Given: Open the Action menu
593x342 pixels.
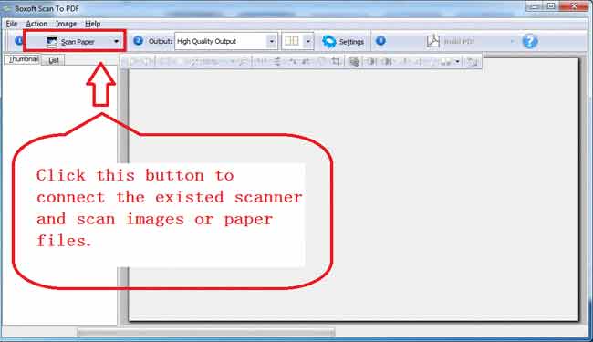Looking at the screenshot, I should pos(36,24).
